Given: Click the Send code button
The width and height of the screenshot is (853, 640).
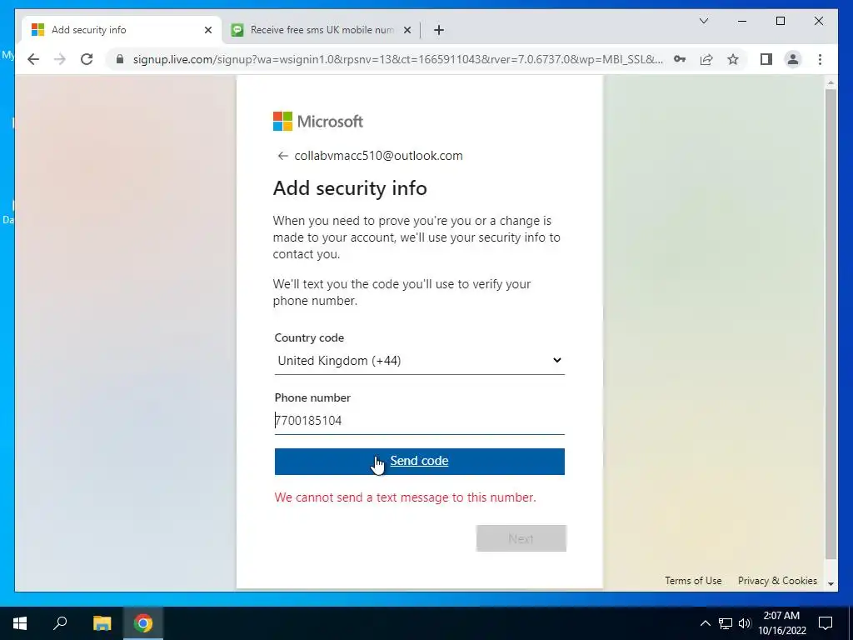Looking at the screenshot, I should click(x=420, y=462).
